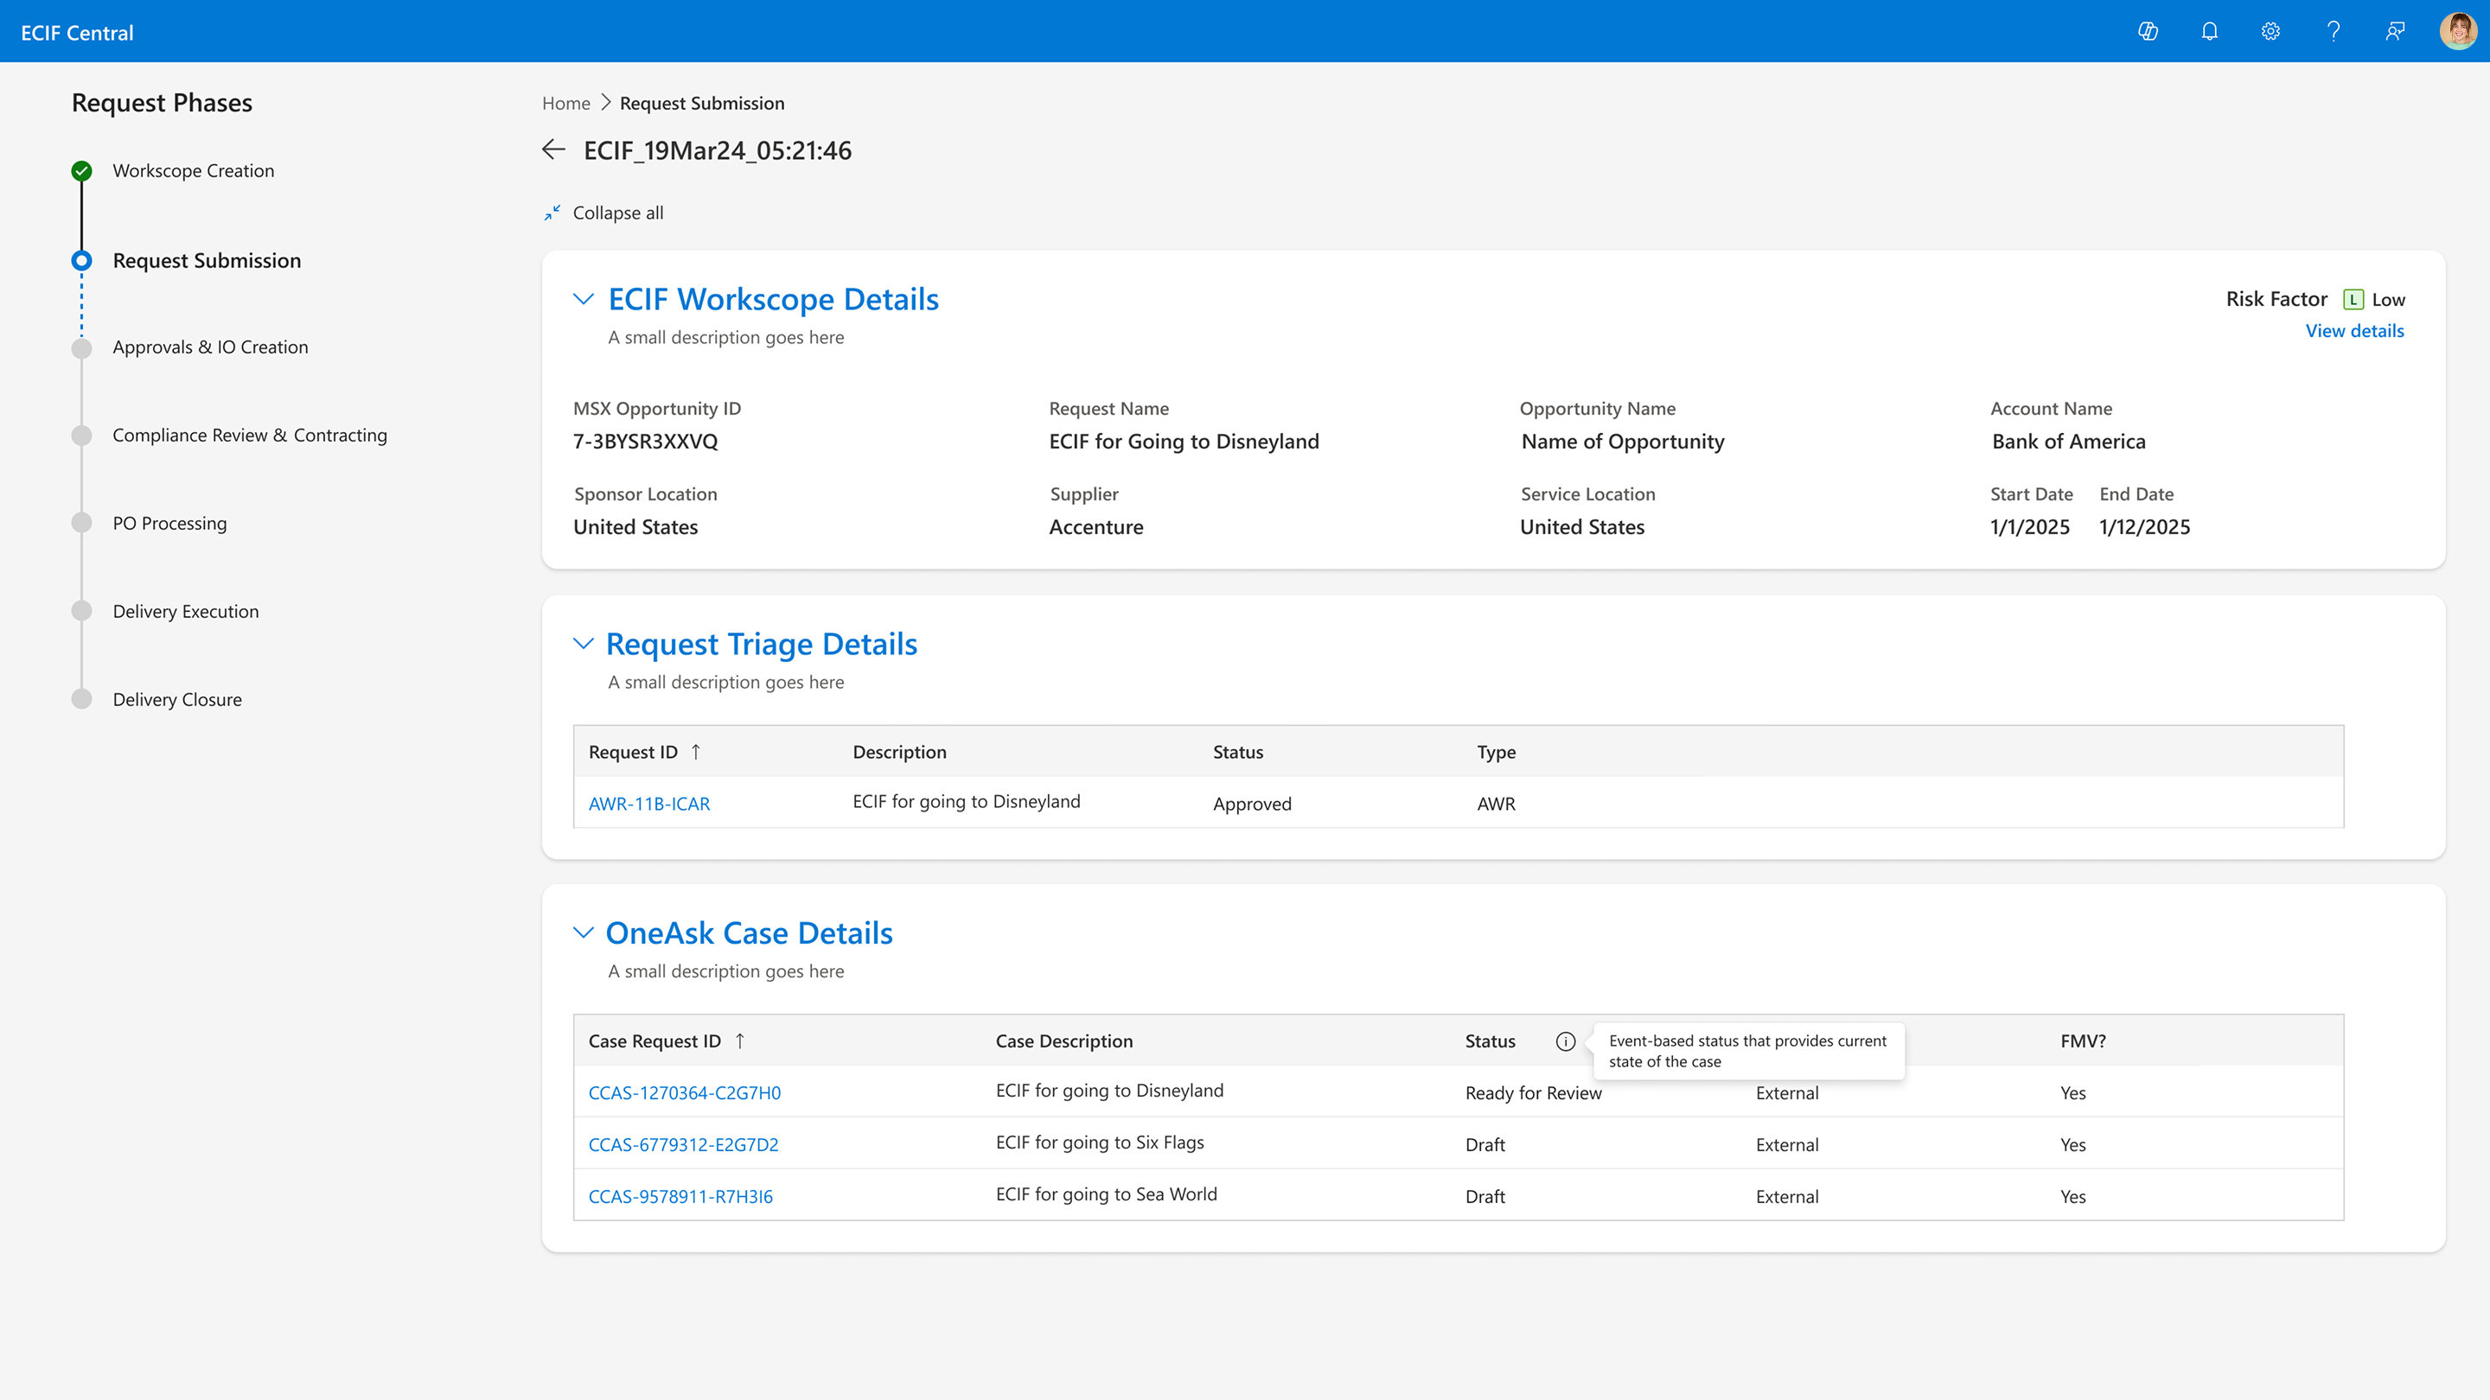Open the user profile avatar
Image resolution: width=2490 pixels, height=1400 pixels.
[2457, 32]
